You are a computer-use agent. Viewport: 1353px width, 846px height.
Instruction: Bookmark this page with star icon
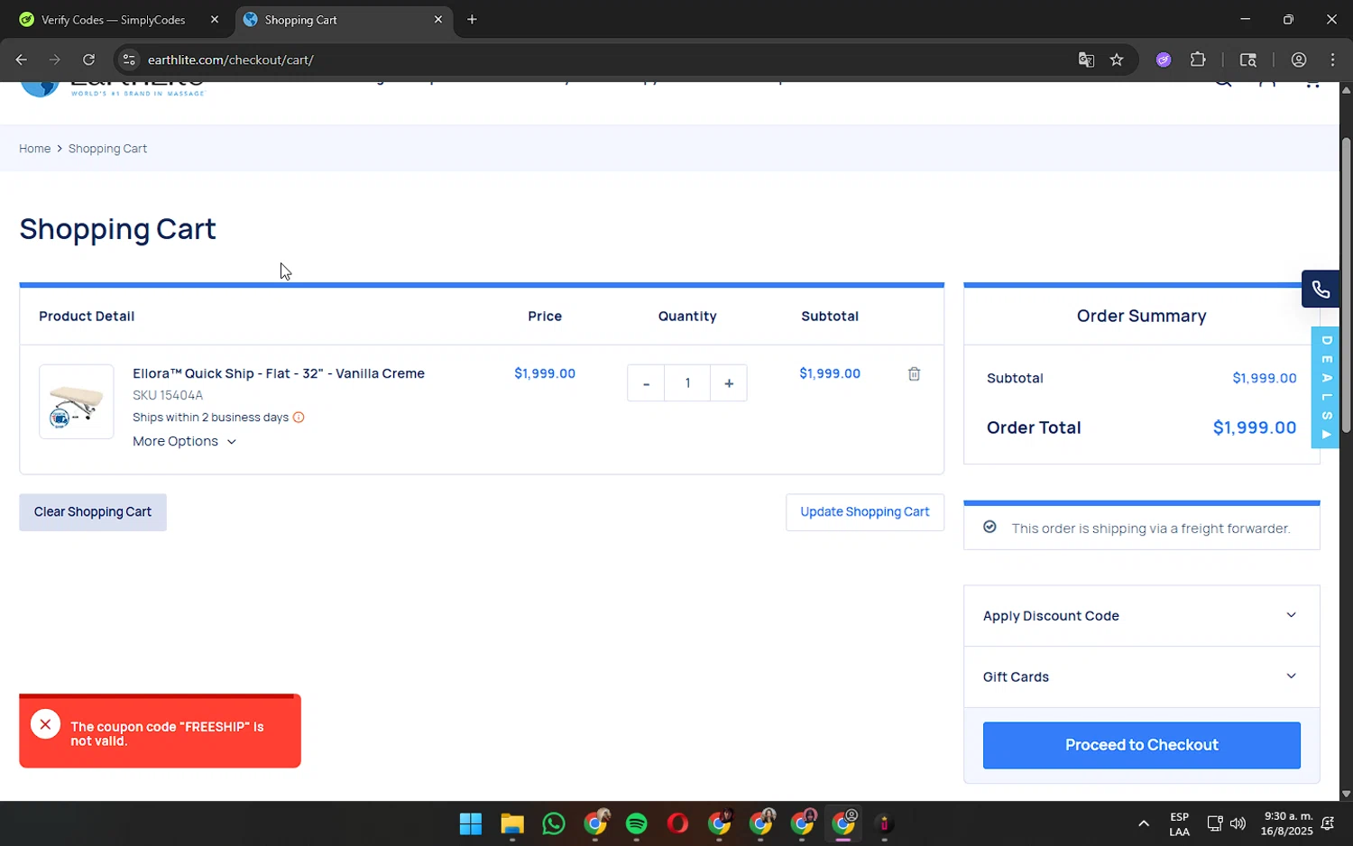click(1117, 60)
